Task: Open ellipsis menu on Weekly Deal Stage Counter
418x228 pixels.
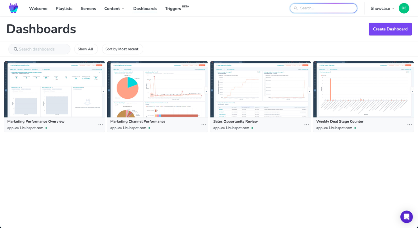Action: 409,125
